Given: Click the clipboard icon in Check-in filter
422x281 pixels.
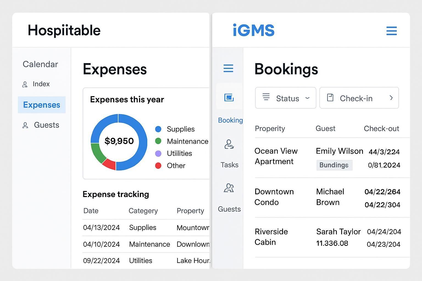Looking at the screenshot, I should (330, 98).
